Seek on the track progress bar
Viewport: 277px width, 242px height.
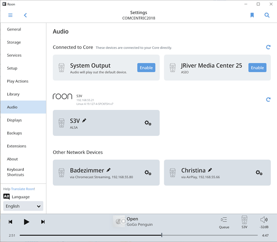[x=138, y=235]
